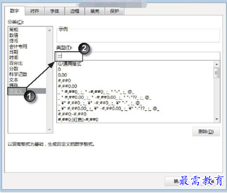
Task: Switch to the 保护 tab
Action: pyautogui.click(x=114, y=11)
